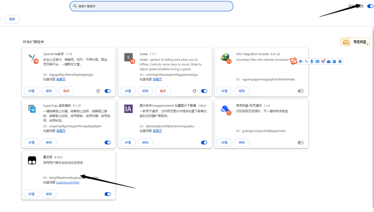Enable the IDM Integration Module extension

301,91
